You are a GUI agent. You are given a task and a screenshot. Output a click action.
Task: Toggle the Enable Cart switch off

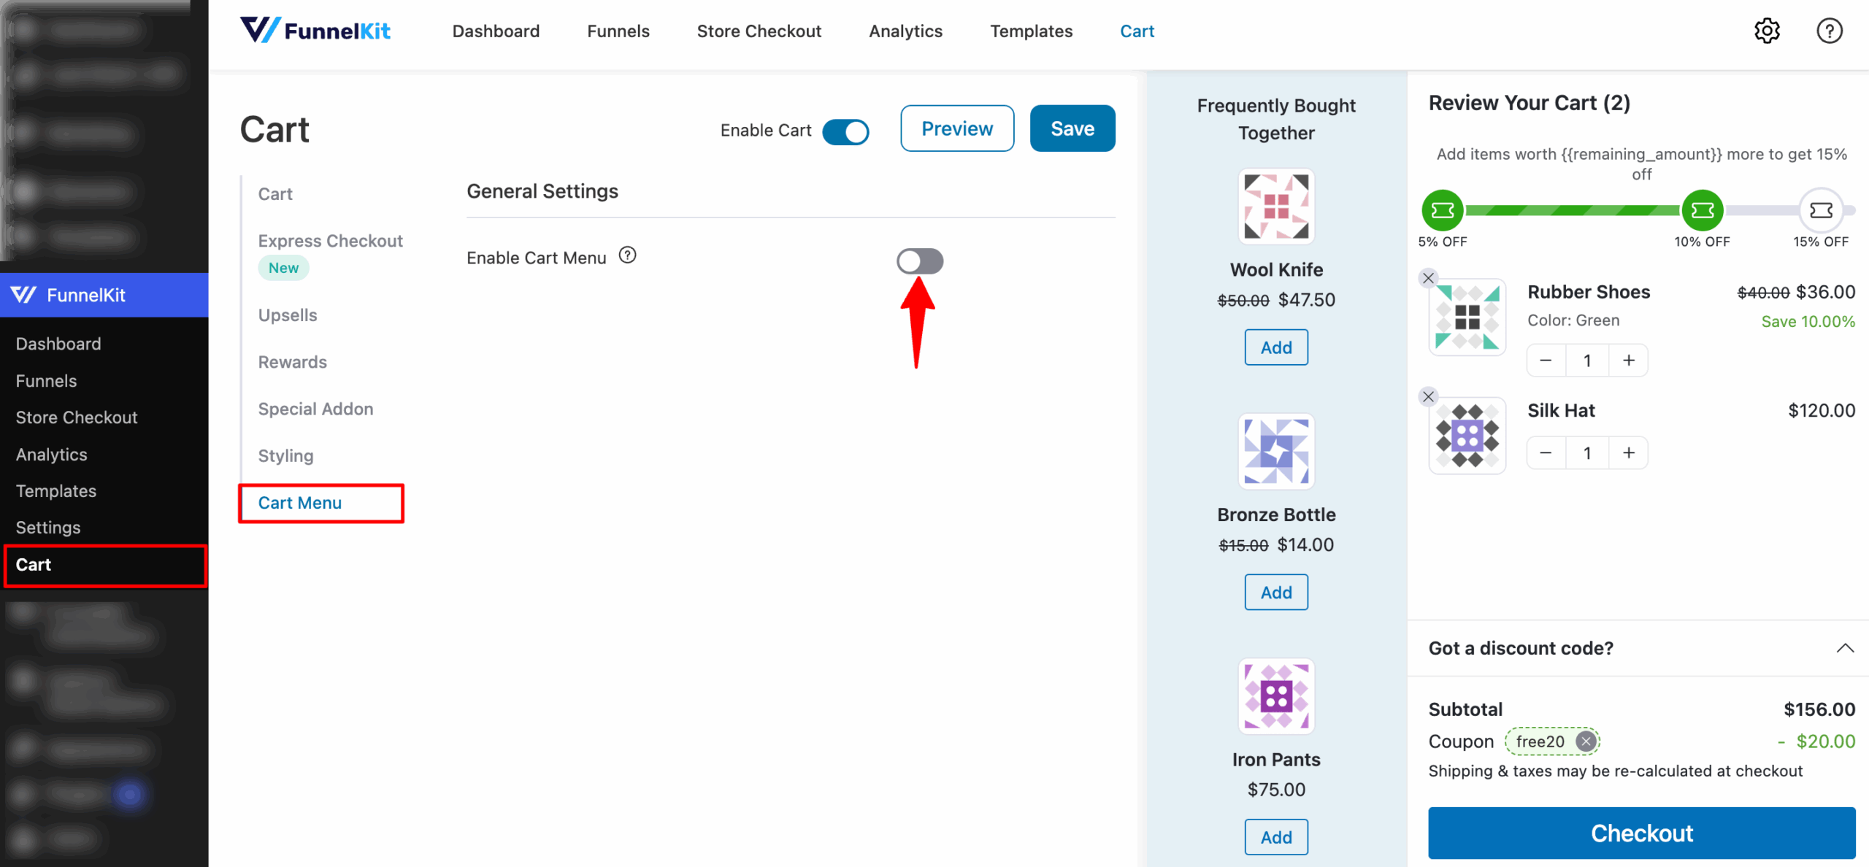(x=846, y=131)
